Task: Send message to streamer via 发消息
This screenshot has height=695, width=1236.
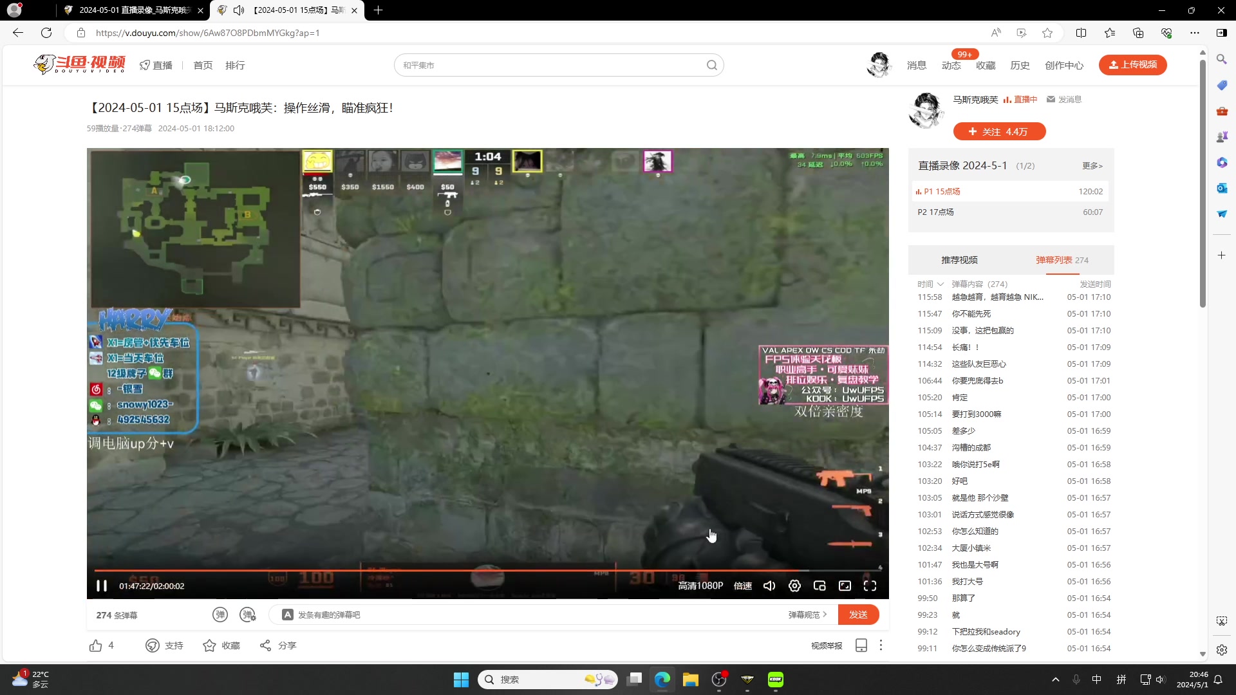Action: click(1064, 99)
